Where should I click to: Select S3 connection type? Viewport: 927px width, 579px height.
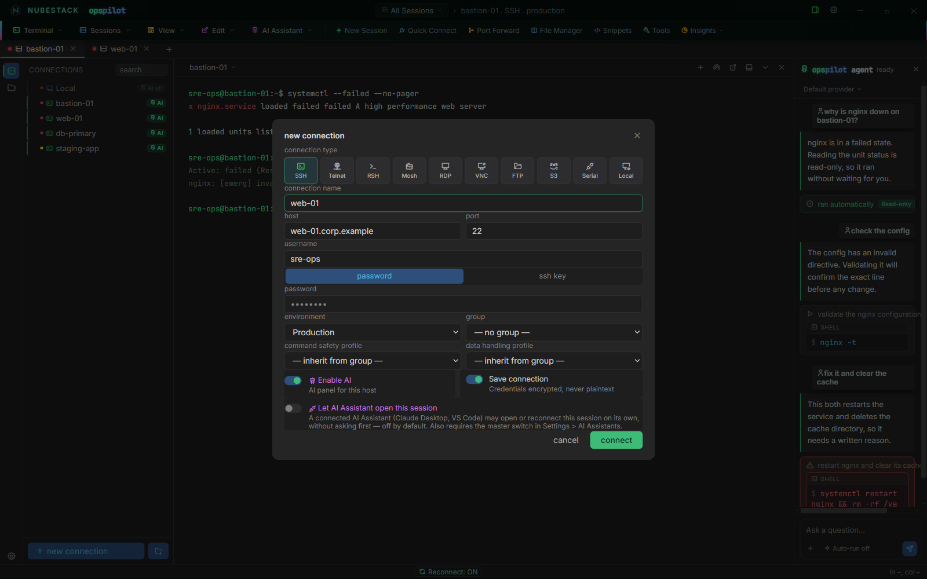554,170
